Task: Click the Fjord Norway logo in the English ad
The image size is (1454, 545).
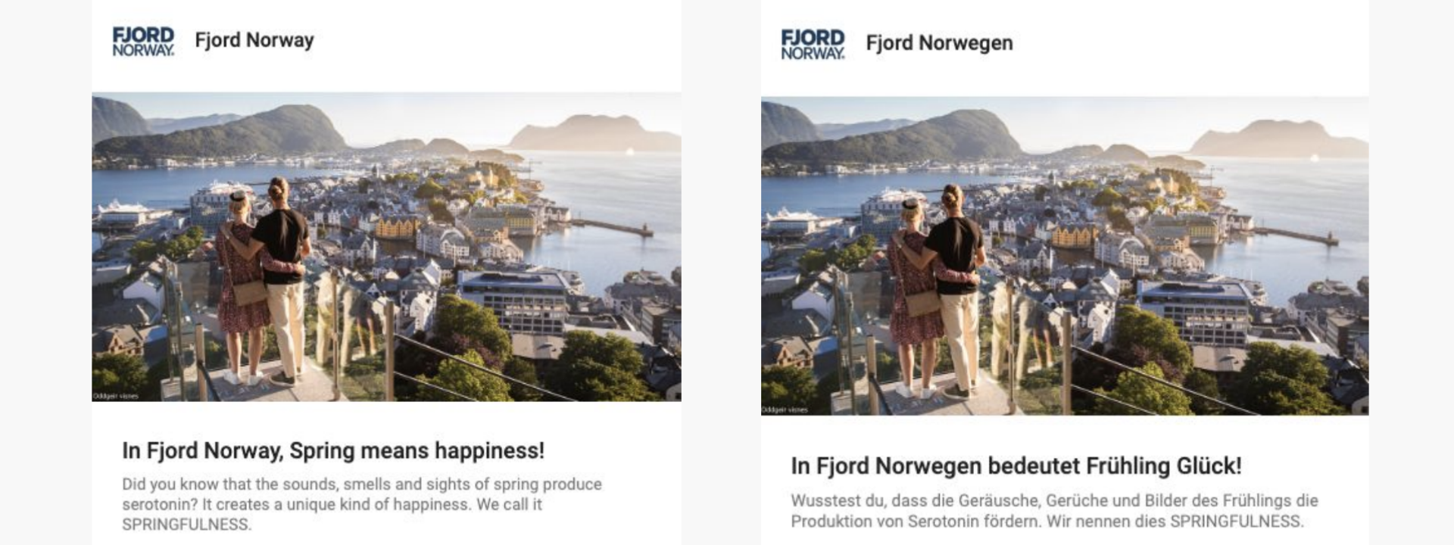Action: click(x=143, y=41)
